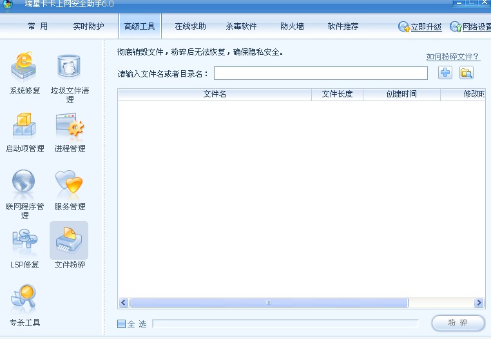
Task: Open the 进程管理 process manager icon
Action: click(x=70, y=125)
